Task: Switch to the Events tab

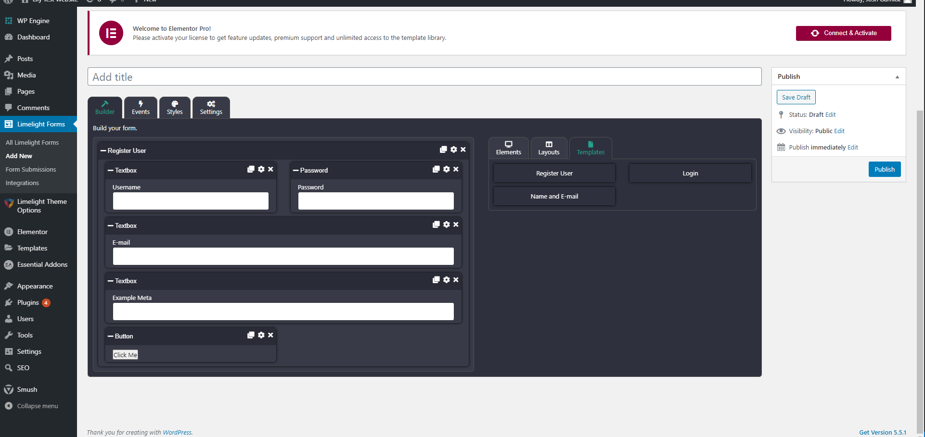Action: pos(141,108)
